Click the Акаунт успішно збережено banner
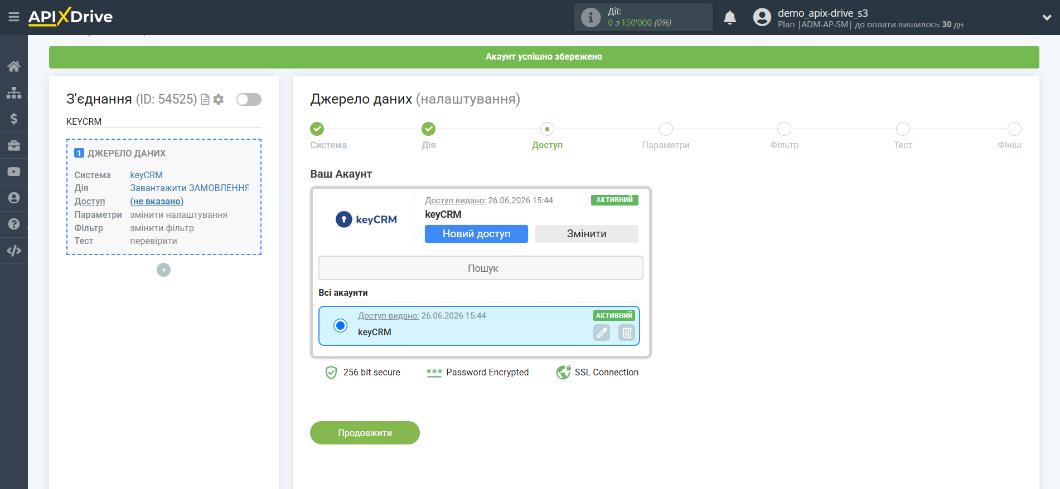Screen dimensions: 1060x489 pos(544,57)
